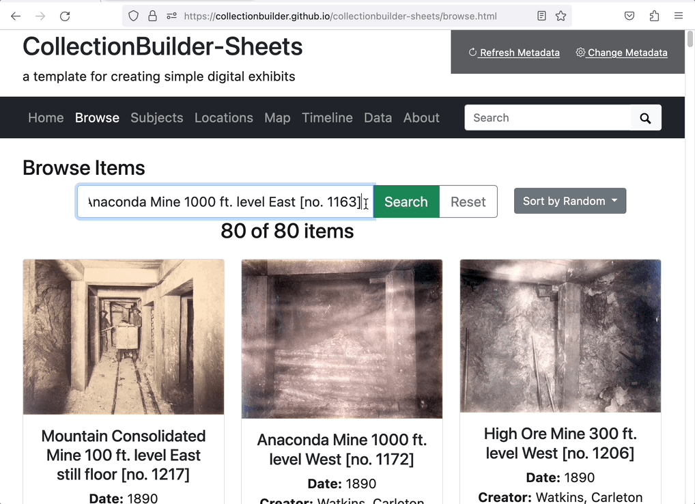Viewport: 695px width, 504px height.
Task: Open Change Metadata via the gear icon
Action: [580, 52]
